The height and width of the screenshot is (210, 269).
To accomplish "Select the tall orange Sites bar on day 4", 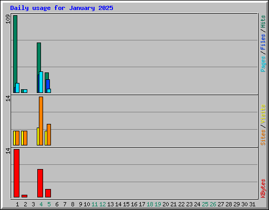I will point(41,121).
